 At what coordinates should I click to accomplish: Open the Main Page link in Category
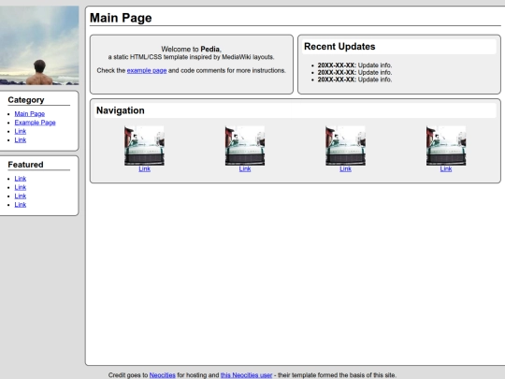[x=30, y=114]
